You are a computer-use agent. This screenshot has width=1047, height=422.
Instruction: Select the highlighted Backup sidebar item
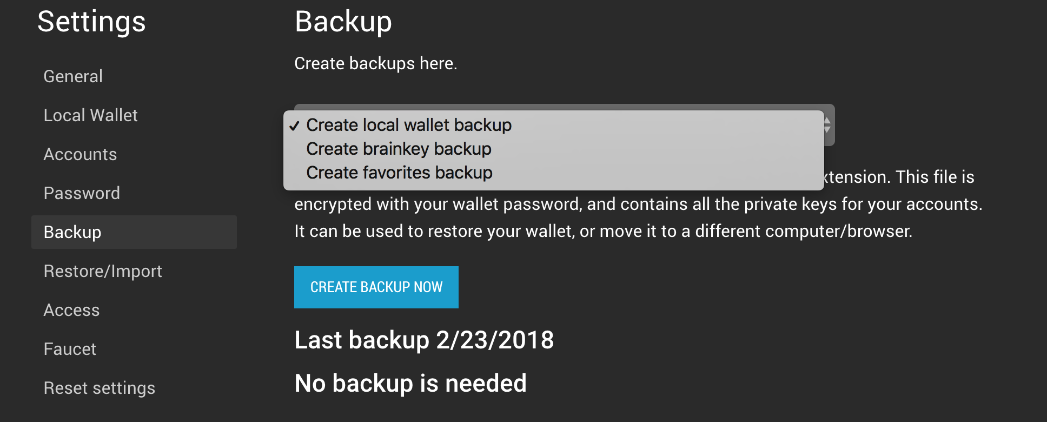[134, 232]
